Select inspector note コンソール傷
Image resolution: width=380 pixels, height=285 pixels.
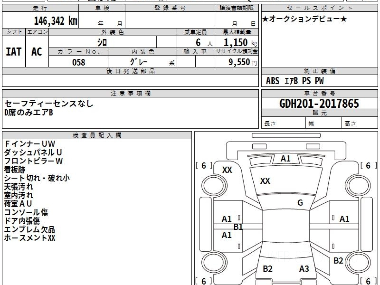26,212
